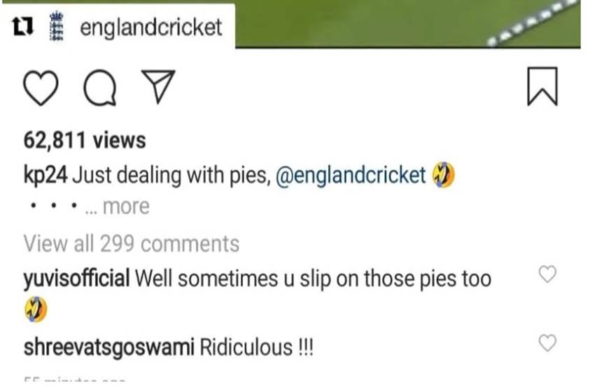Tap the repost arrows icon
Image resolution: width=595 pixels, height=385 pixels.
pos(23,27)
